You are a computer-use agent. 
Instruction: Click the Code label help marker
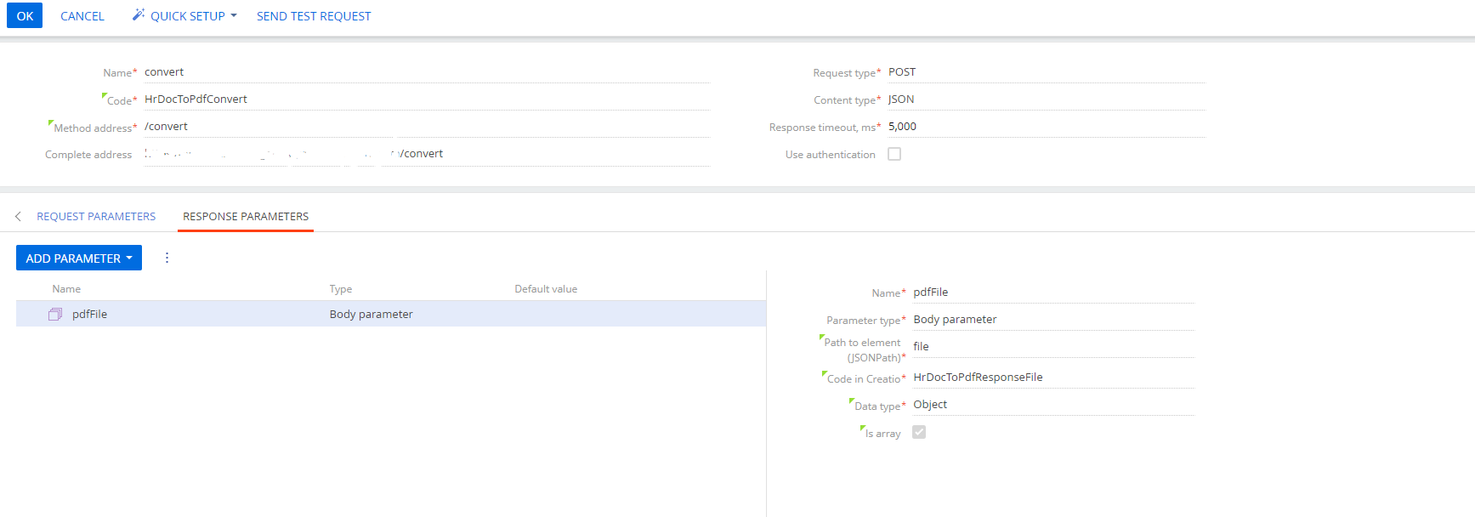click(105, 95)
